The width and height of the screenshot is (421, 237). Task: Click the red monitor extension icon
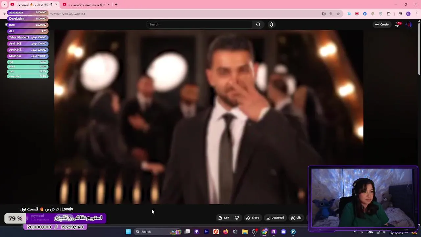tap(357, 14)
